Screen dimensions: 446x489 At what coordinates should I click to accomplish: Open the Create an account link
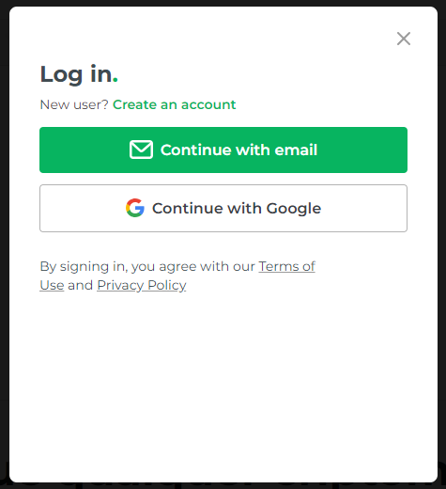click(x=174, y=104)
